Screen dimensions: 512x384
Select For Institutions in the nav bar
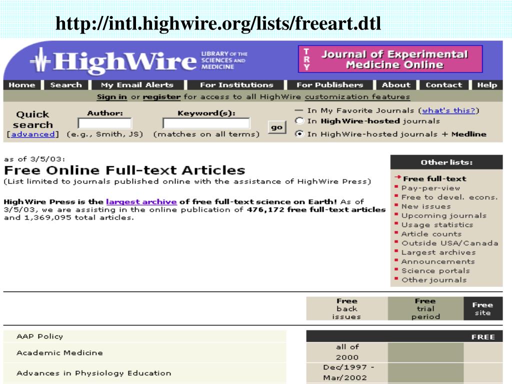point(236,85)
